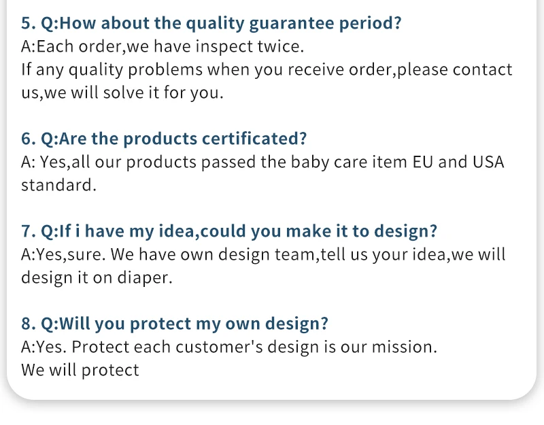Click the answer starting 'Yes, sure. We have own design team'
Screen dimensions: 544x425
pos(263,255)
